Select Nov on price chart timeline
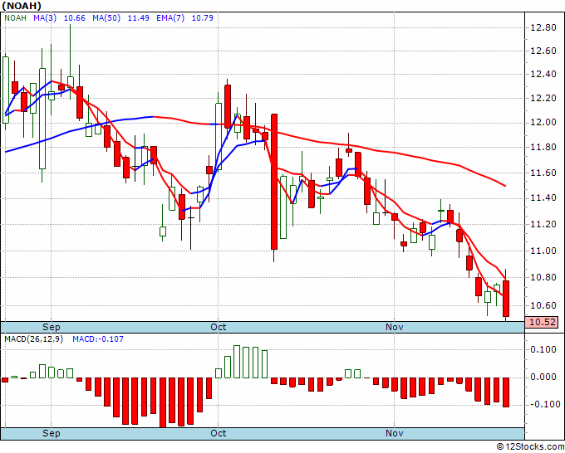Screen dimensions: 565x453 coord(394,327)
